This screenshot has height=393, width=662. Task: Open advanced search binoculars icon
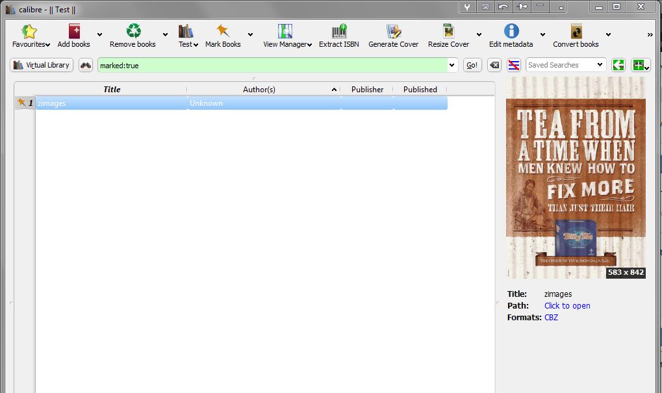coord(86,65)
